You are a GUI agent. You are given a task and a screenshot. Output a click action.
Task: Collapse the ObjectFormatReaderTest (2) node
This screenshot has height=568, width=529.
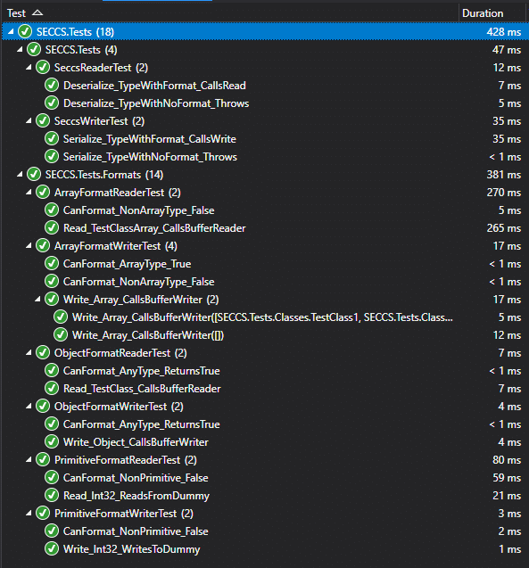pos(29,352)
